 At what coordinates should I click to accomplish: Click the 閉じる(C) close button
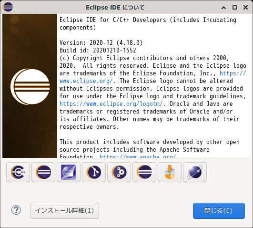[x=219, y=211]
